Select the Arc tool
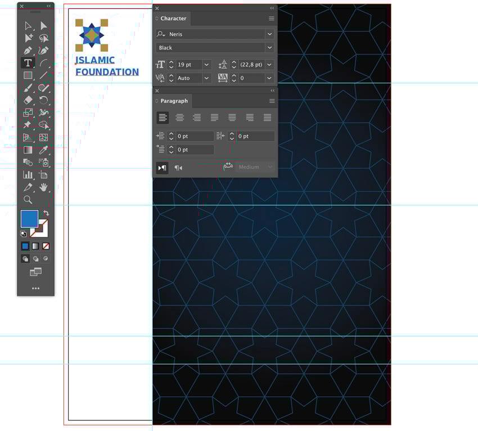The image size is (478, 431). pos(44,63)
